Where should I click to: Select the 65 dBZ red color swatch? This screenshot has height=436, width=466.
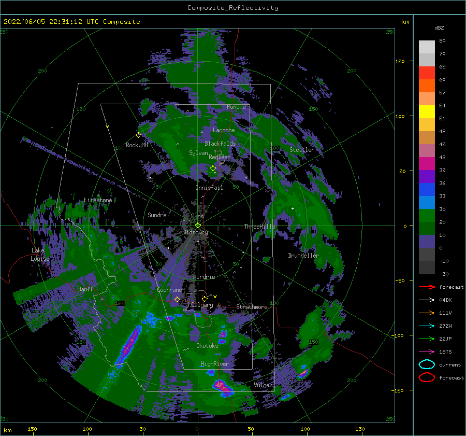pos(427,73)
